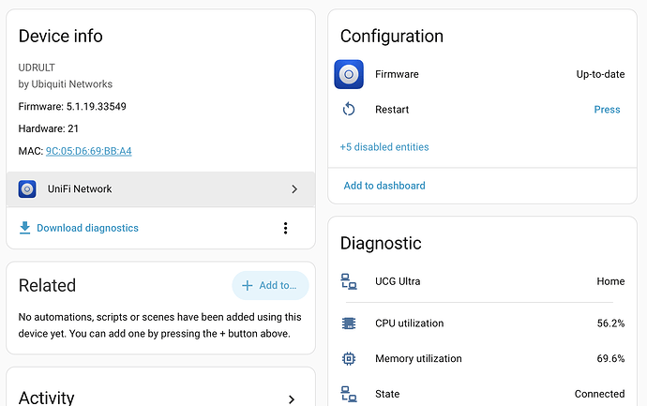The image size is (647, 406).
Task: Click the Connected state value
Action: tap(599, 394)
